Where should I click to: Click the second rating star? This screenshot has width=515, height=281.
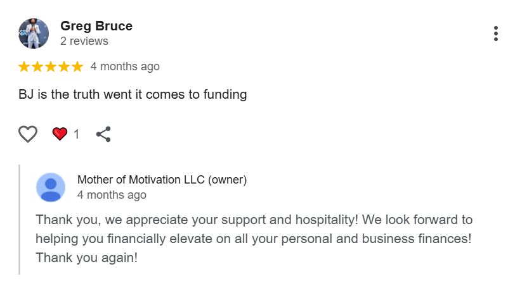(x=37, y=66)
